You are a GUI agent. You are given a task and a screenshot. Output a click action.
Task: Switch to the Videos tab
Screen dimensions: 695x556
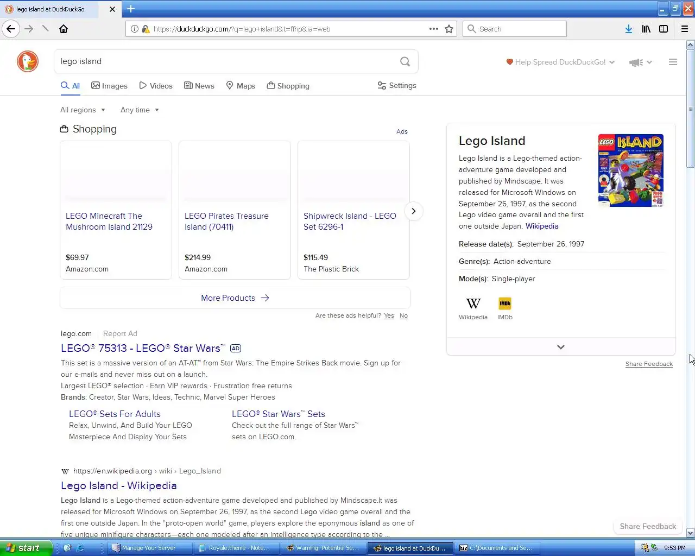[156, 86]
